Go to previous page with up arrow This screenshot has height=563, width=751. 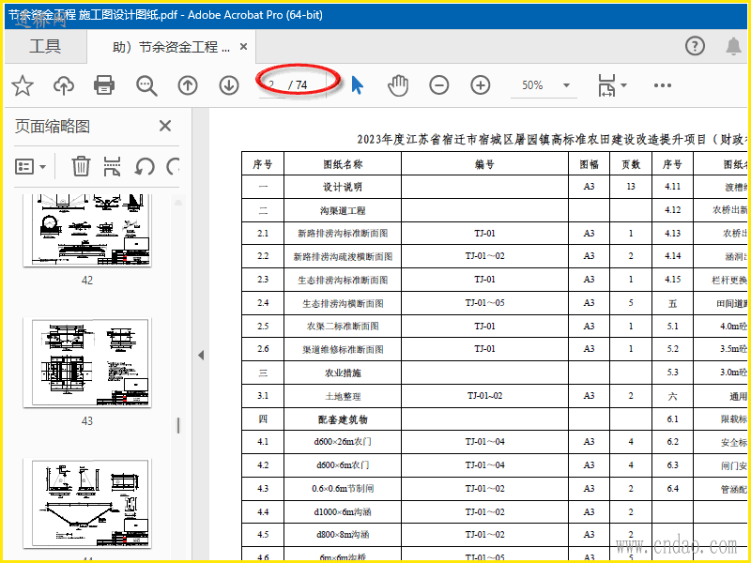click(x=188, y=85)
